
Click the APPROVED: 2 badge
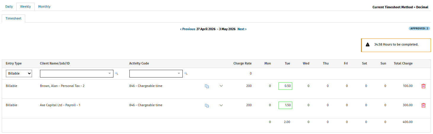pyautogui.click(x=419, y=29)
